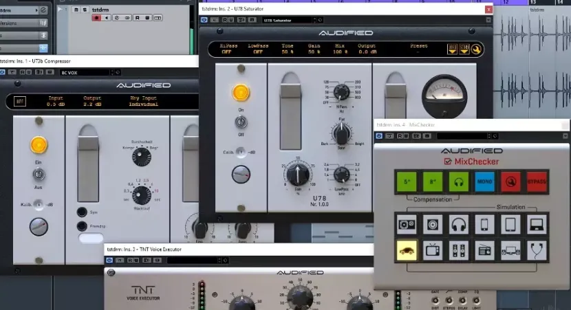The height and width of the screenshot is (310, 571).
Task: Toggle the power bypass in TNT Voice Executor header
Action: [x=109, y=260]
